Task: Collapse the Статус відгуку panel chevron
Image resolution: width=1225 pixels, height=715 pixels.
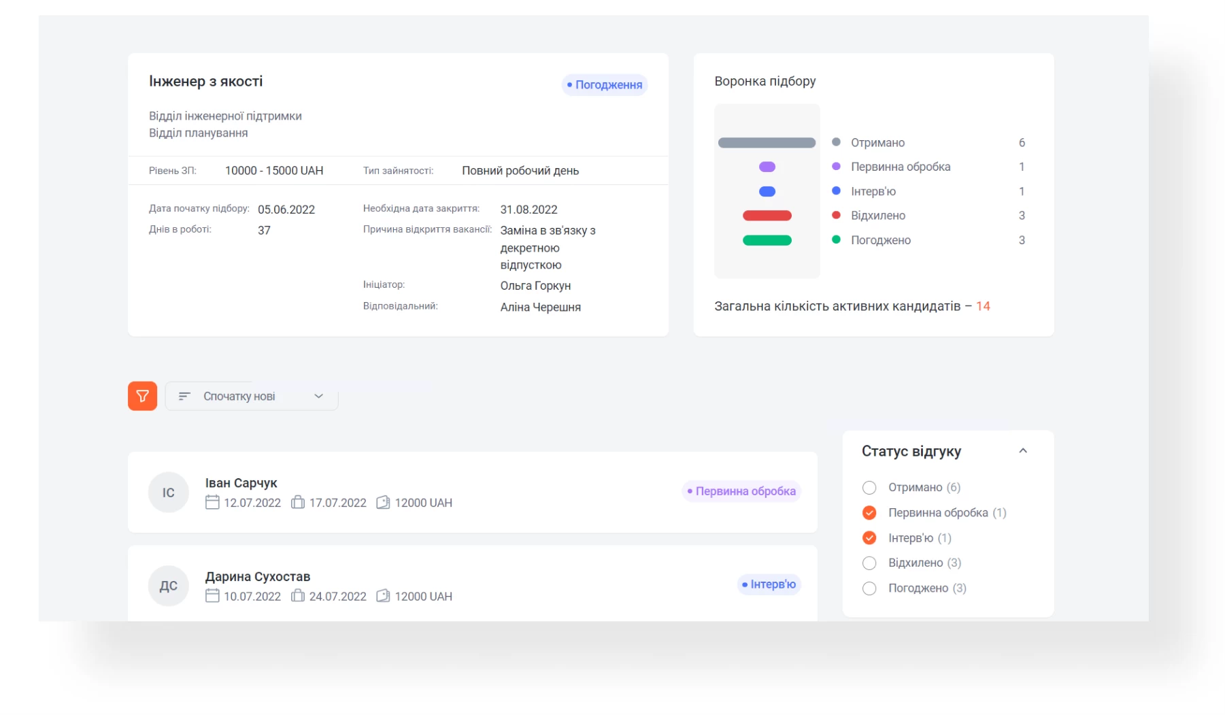Action: (x=1022, y=451)
